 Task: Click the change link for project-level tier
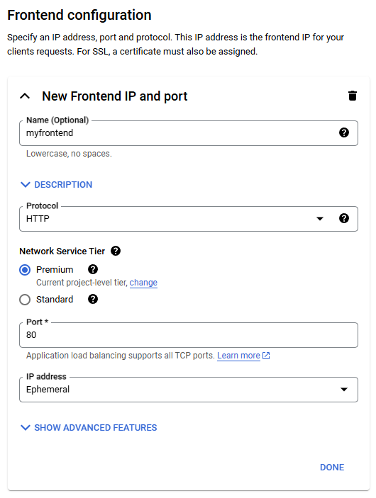(143, 283)
